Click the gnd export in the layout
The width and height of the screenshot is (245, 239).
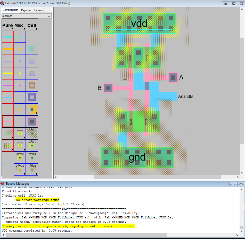137,157
